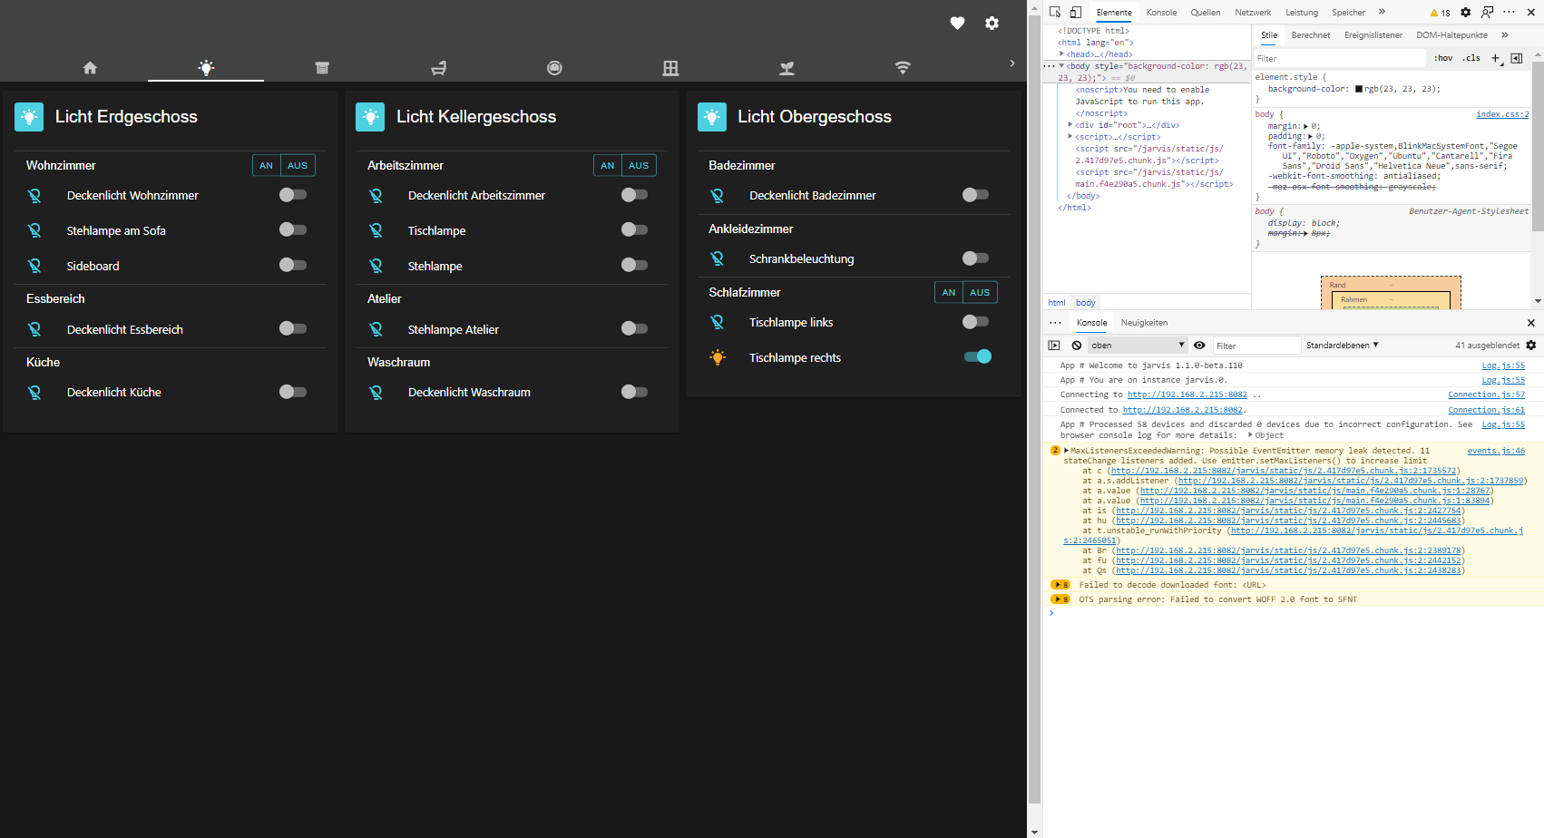Toggle Deckenlicht Essbereich switch

coord(293,328)
